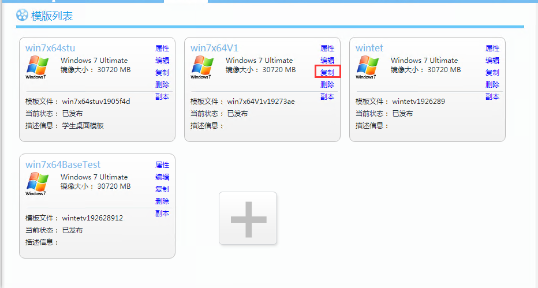The image size is (538, 288).
Task: Click 副本 for win7x64V1 template
Action: pyautogui.click(x=327, y=97)
